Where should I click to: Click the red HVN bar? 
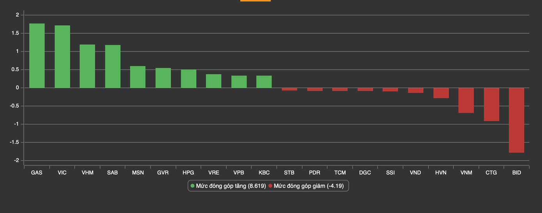[x=441, y=93]
